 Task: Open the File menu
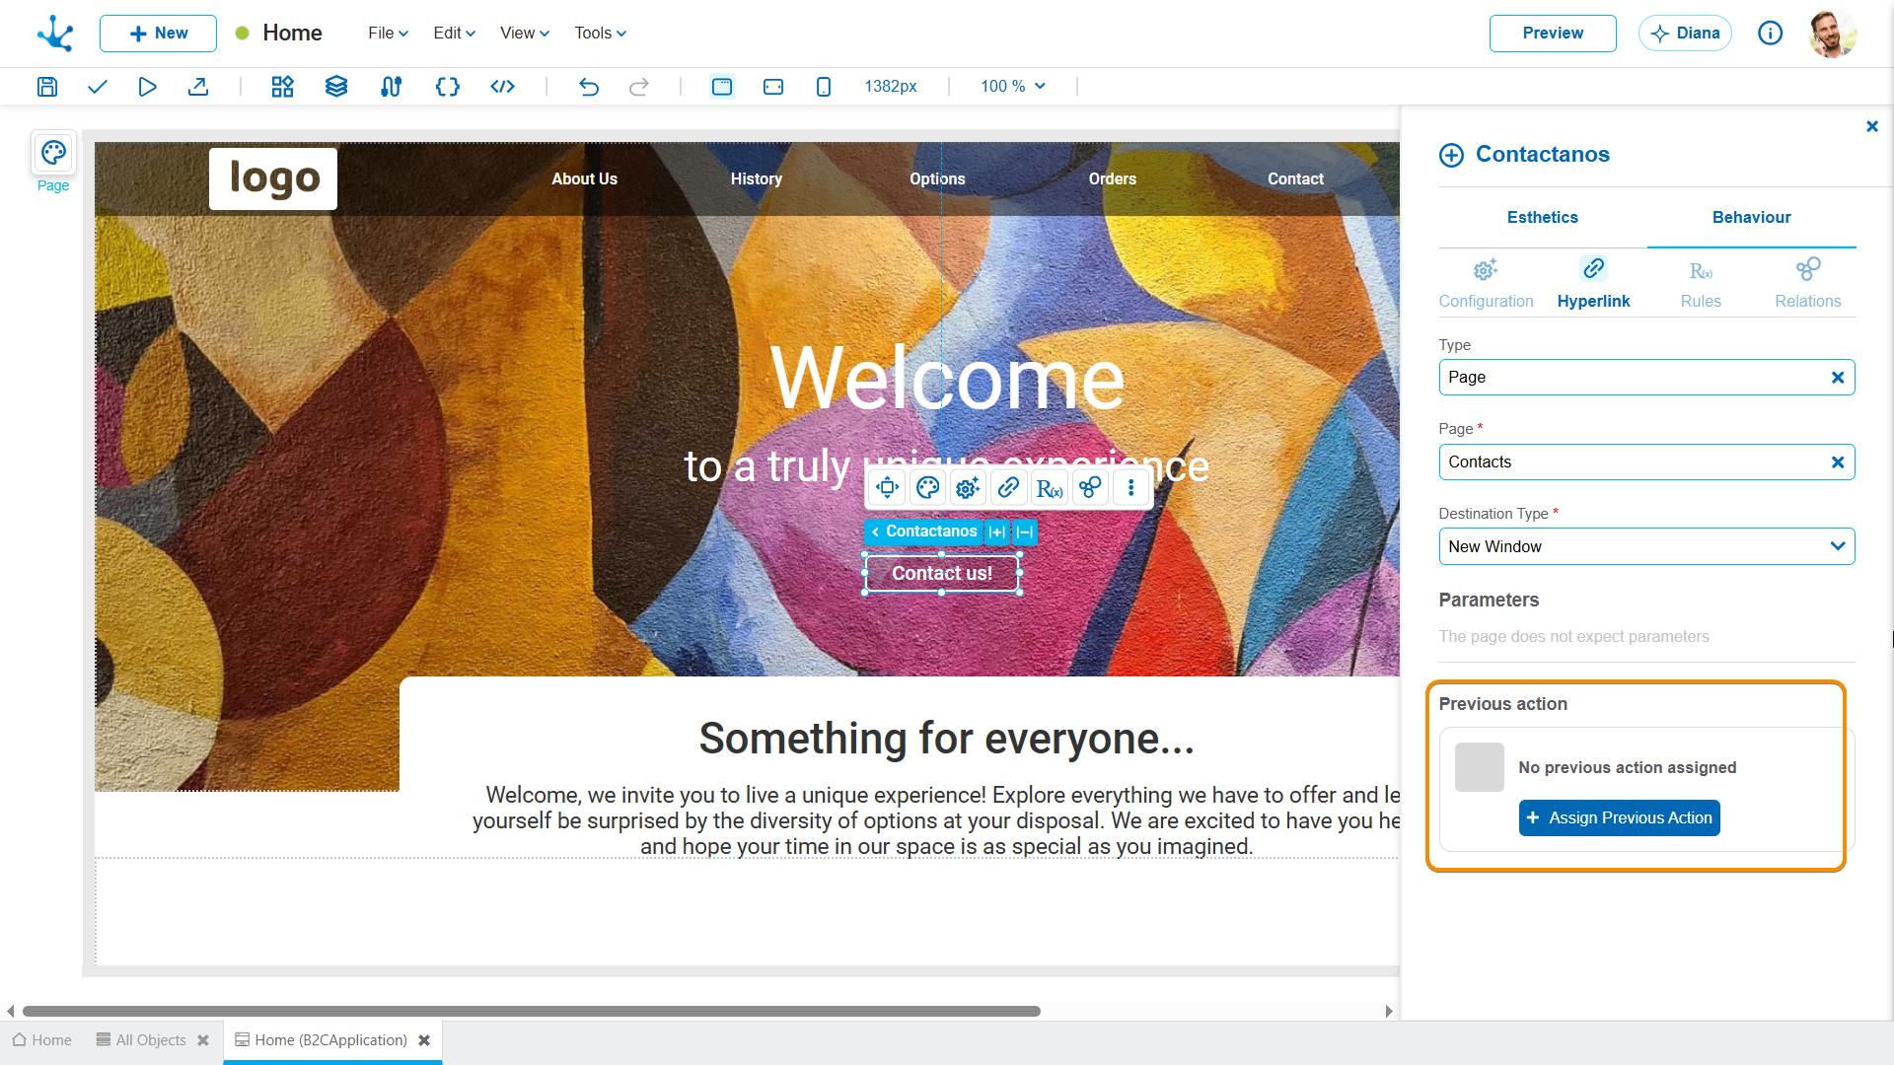tap(388, 34)
